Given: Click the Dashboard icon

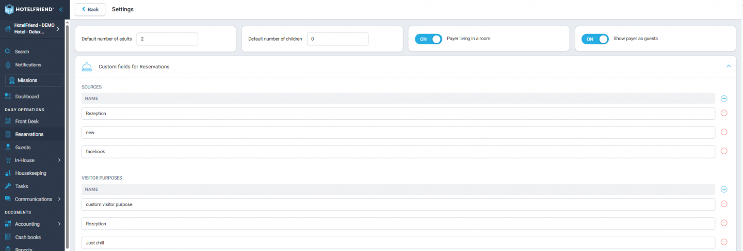Looking at the screenshot, I should tap(8, 96).
